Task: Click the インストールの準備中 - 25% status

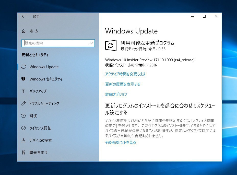Action: 135,65
